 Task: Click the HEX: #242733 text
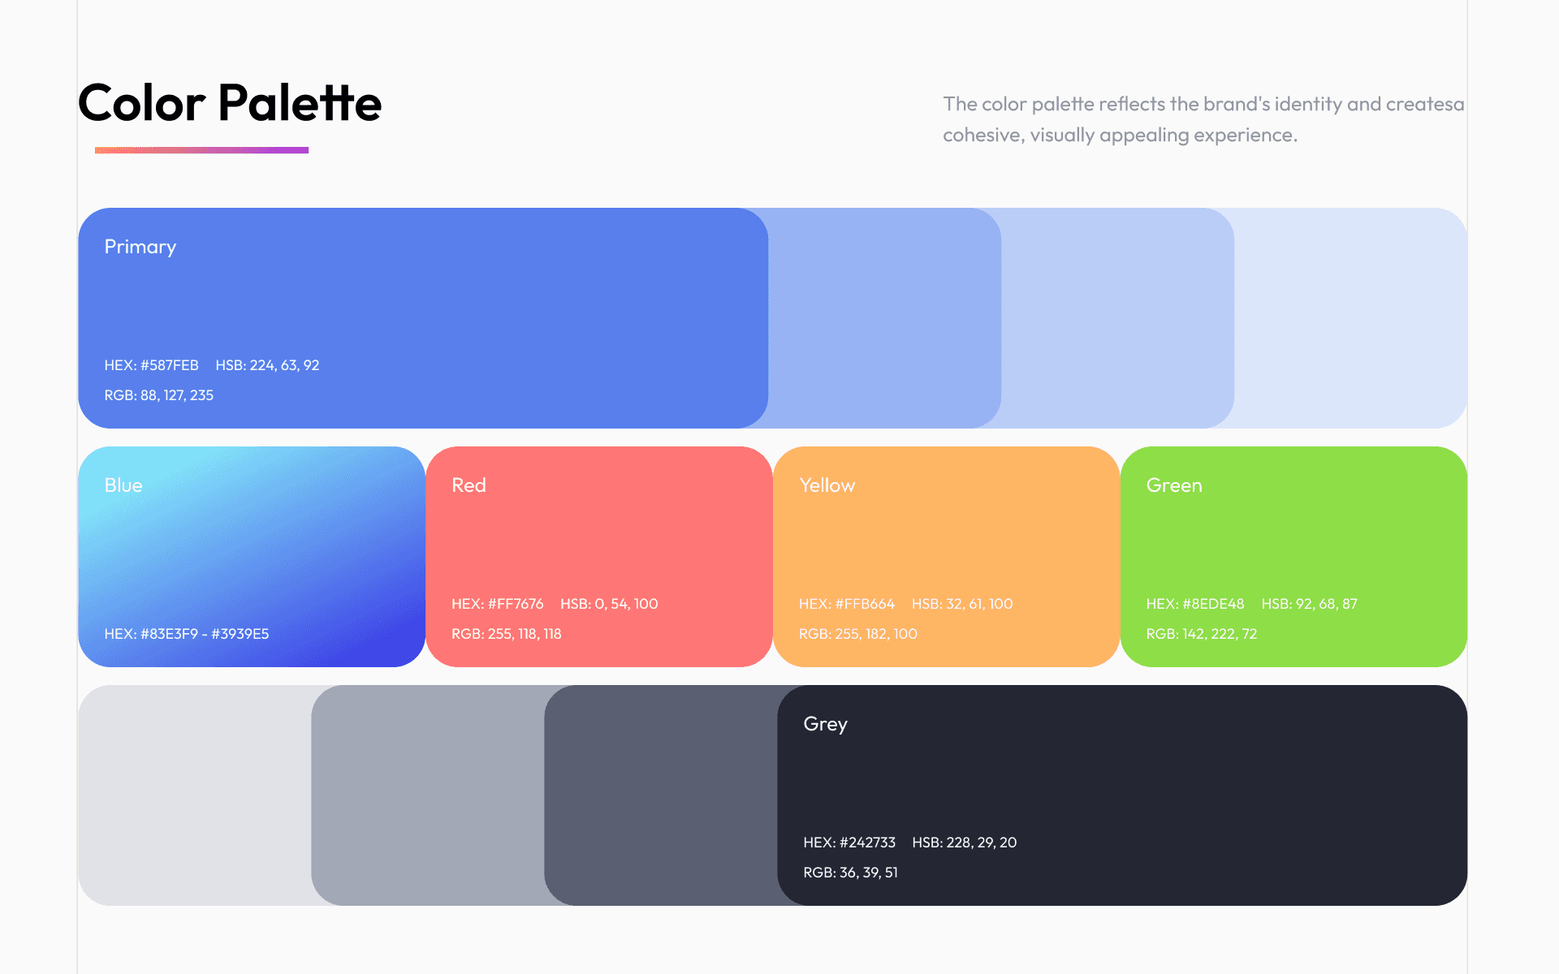[849, 843]
